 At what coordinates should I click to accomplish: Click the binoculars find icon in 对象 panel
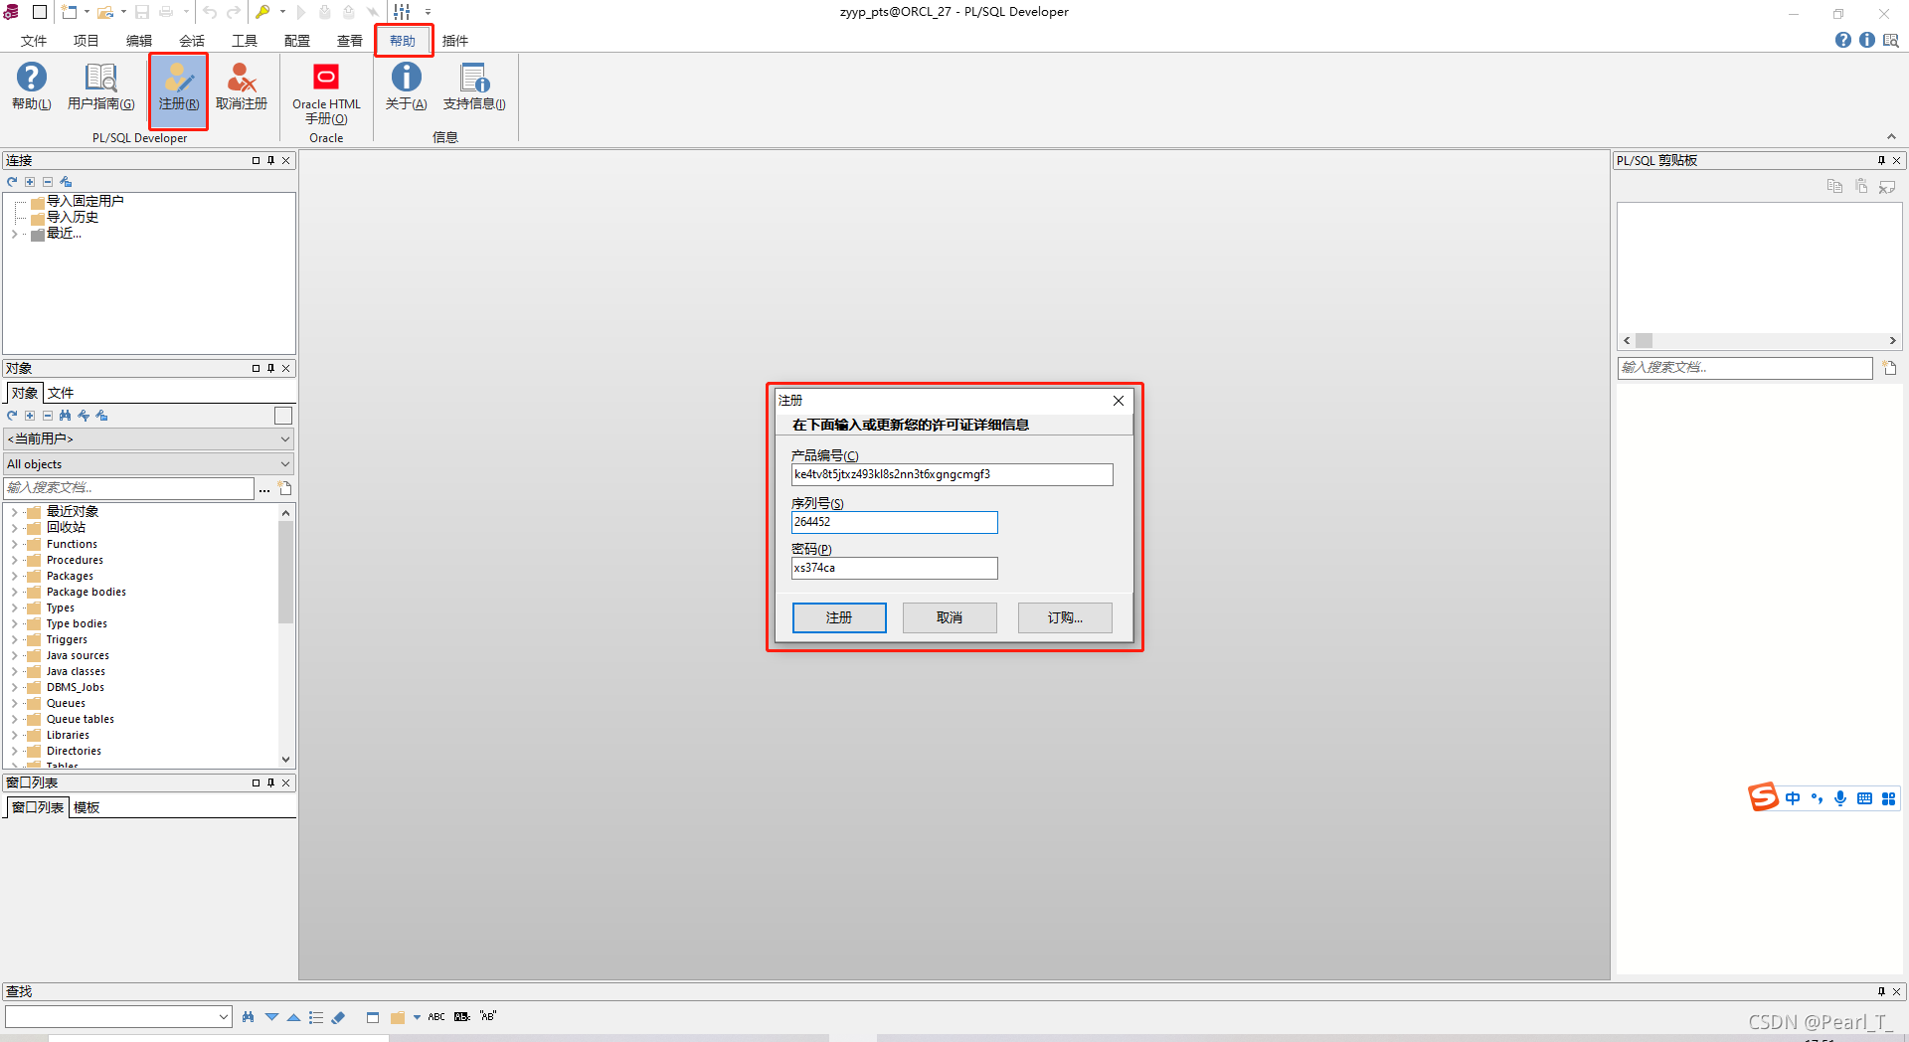pos(66,416)
